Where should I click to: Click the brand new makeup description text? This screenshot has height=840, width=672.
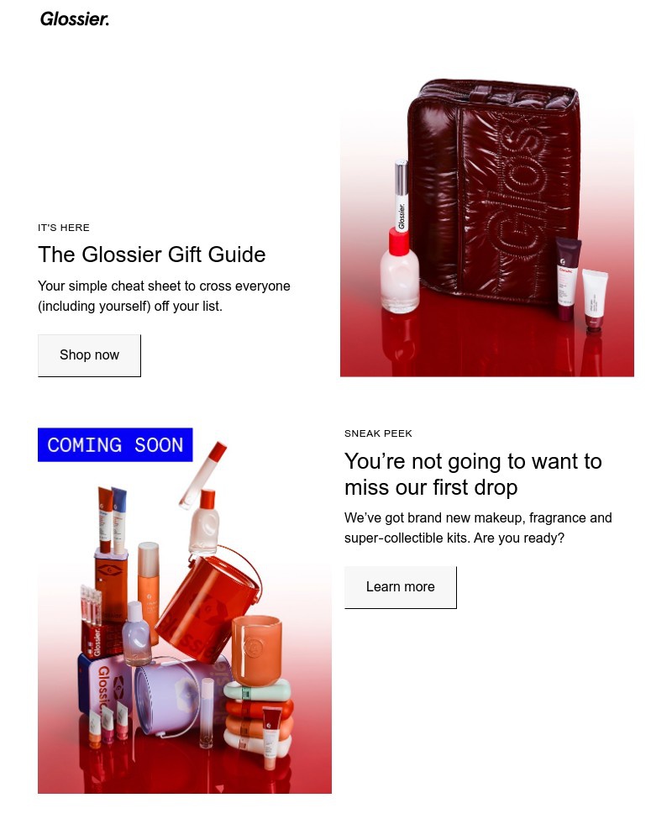click(478, 528)
